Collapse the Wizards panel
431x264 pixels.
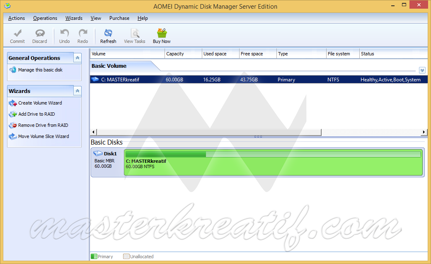77,91
